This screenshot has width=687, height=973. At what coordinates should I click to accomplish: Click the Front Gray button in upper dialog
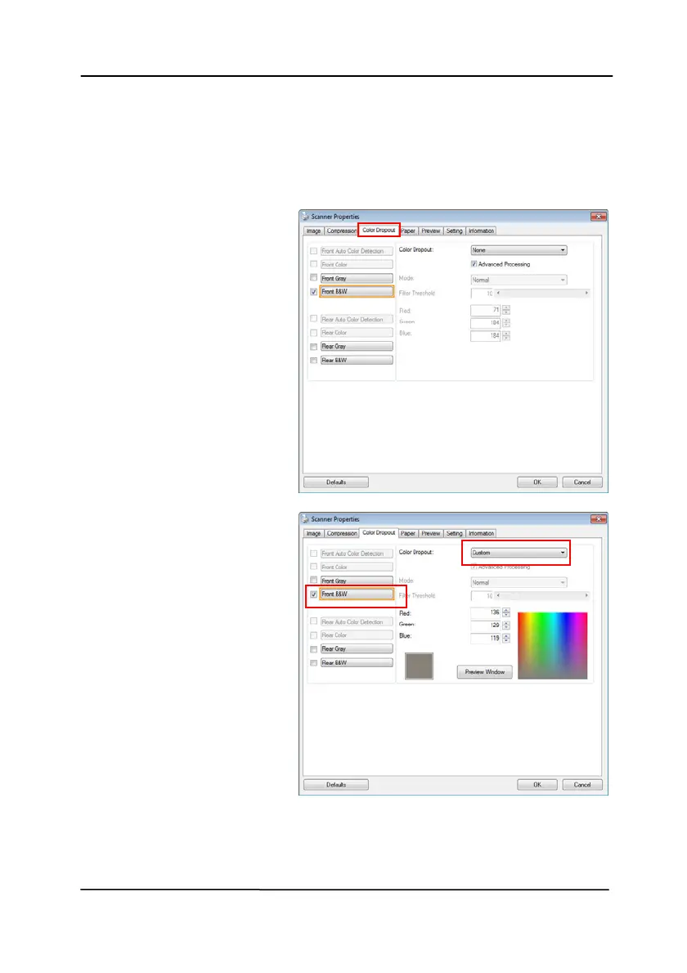click(357, 278)
